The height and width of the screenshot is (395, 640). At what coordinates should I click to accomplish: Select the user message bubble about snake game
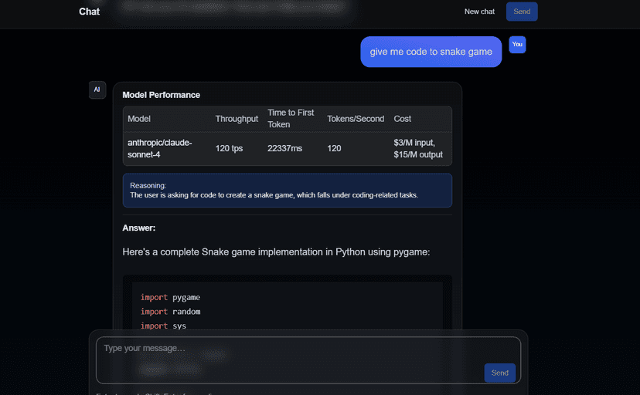pyautogui.click(x=431, y=52)
